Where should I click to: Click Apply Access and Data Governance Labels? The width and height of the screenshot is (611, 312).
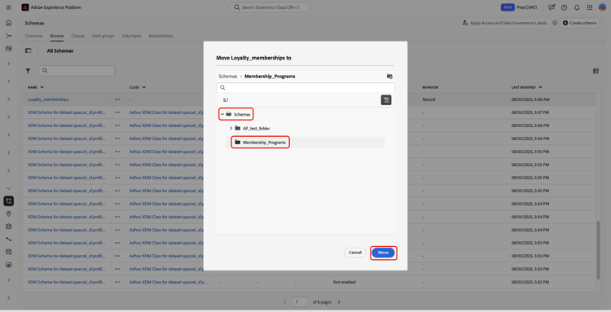(x=504, y=23)
